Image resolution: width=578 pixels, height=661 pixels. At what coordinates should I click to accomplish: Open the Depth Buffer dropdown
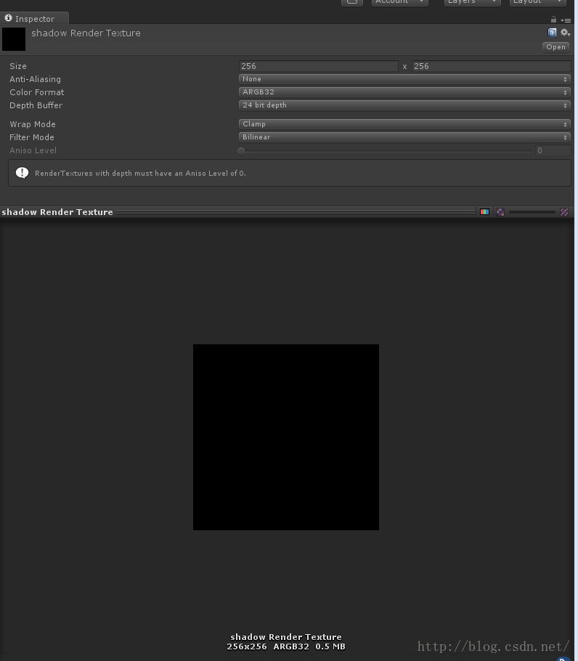pos(404,105)
